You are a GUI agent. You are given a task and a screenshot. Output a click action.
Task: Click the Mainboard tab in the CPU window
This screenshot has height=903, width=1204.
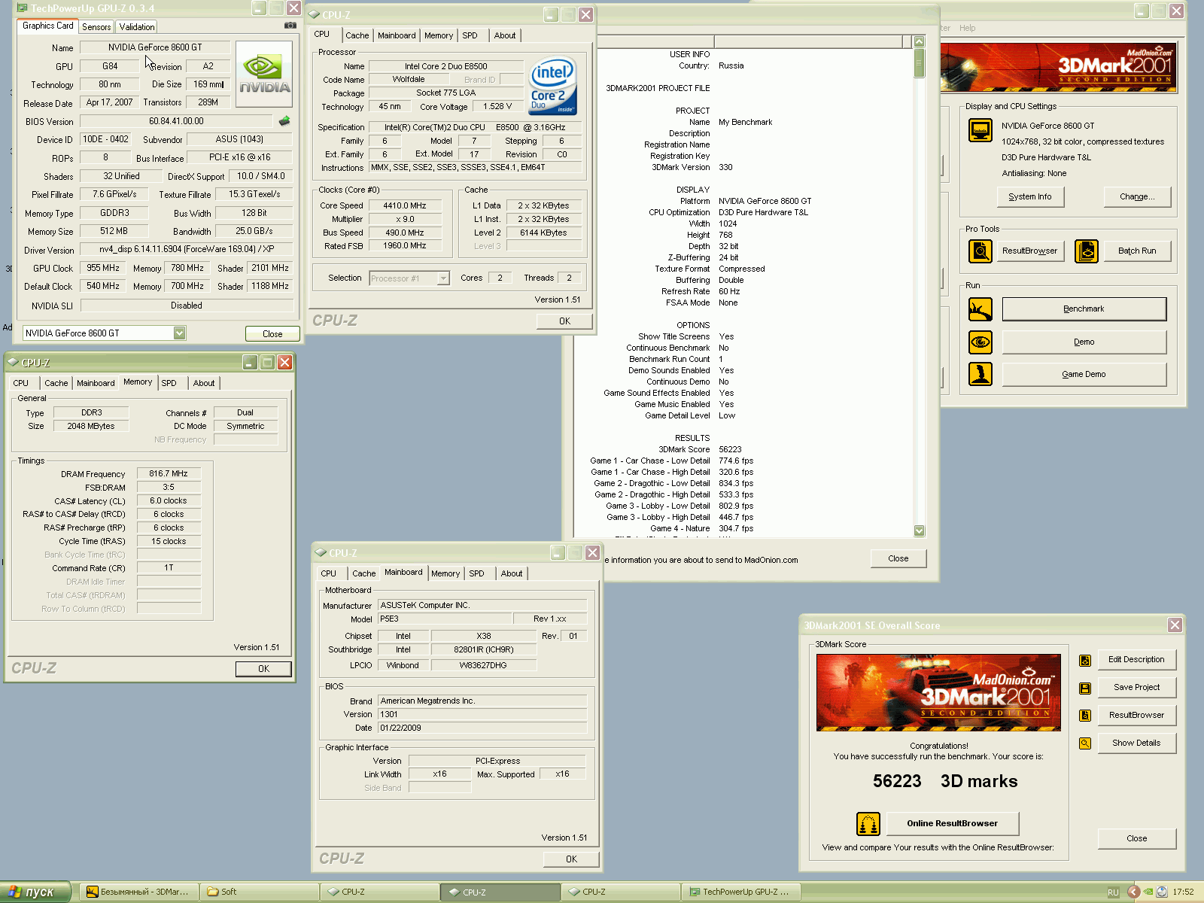[397, 35]
